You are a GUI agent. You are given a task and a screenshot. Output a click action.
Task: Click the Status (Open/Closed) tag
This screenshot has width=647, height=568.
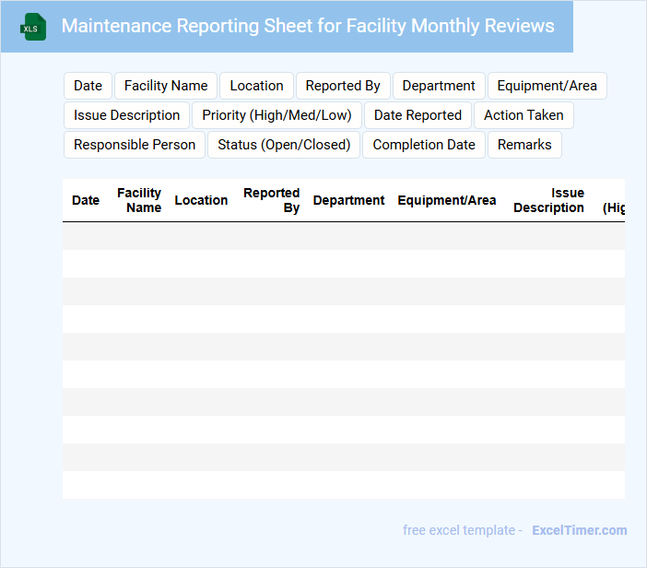click(284, 145)
